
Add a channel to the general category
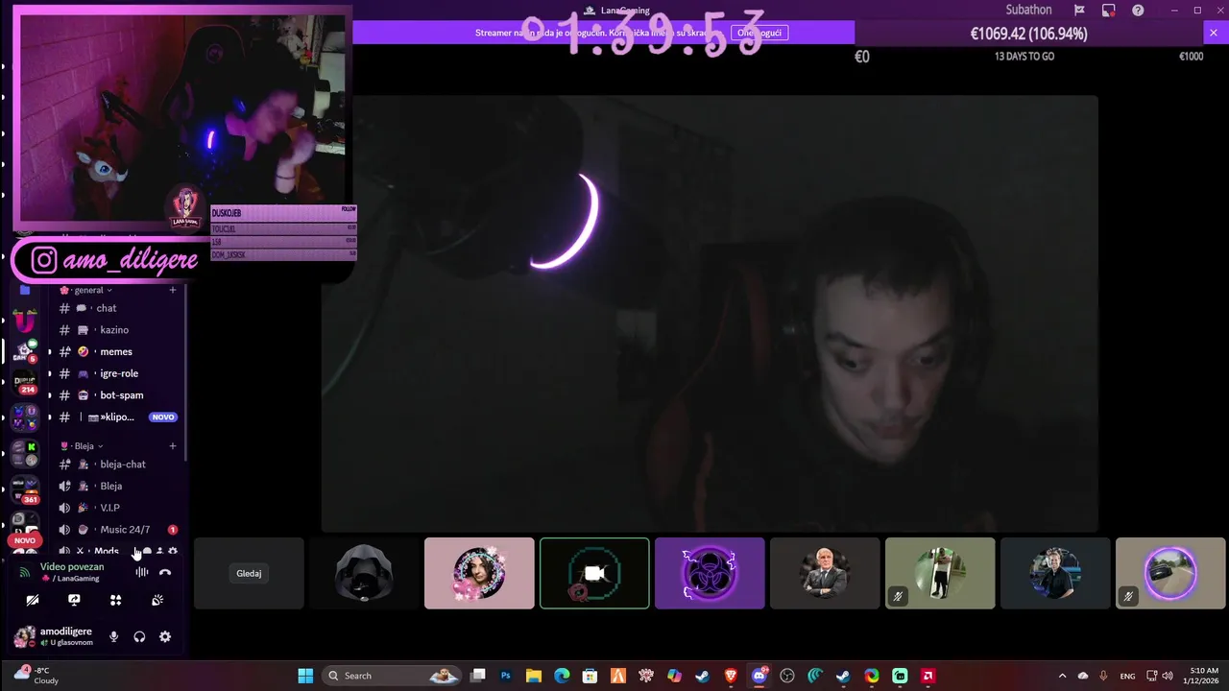pos(173,290)
